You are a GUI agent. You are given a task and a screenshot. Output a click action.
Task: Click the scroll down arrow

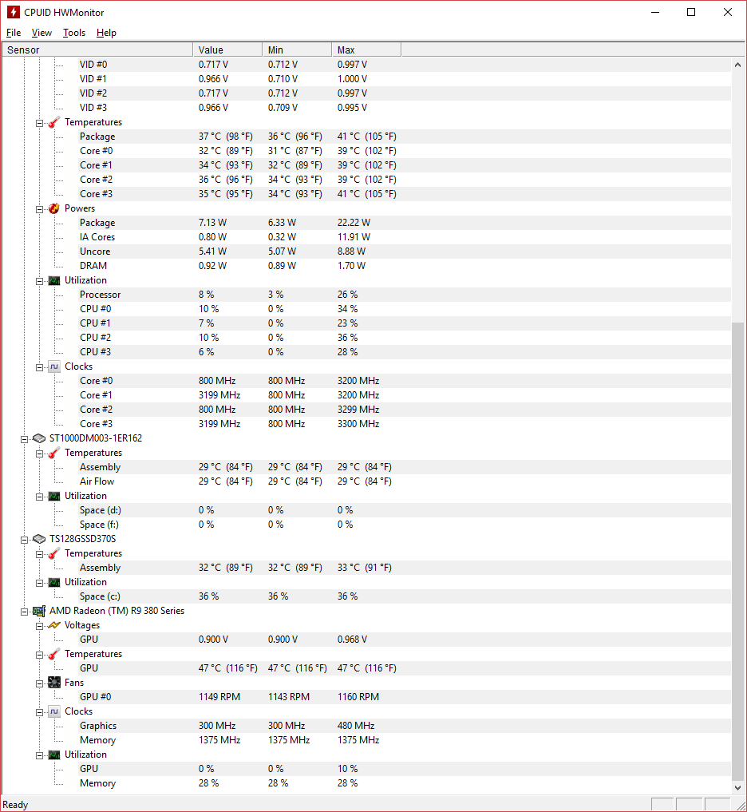point(737,788)
